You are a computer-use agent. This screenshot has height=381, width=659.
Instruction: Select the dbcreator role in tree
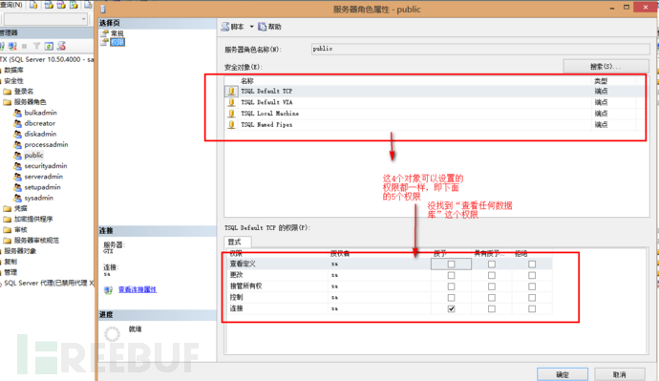pos(39,123)
